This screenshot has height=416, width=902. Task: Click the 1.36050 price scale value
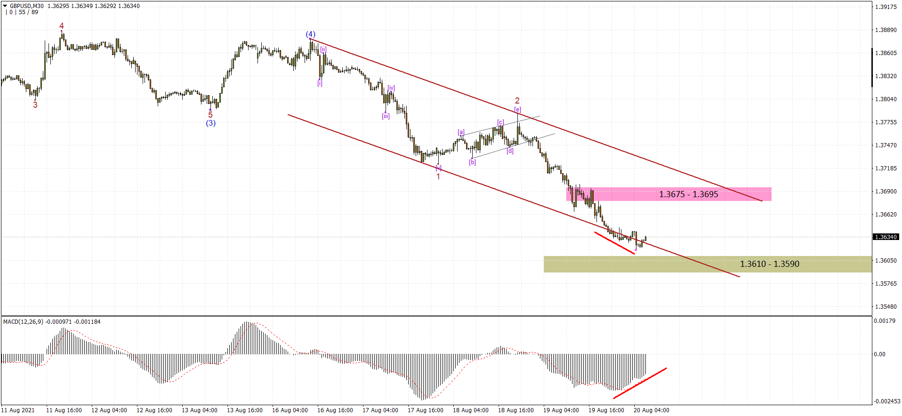(x=886, y=261)
